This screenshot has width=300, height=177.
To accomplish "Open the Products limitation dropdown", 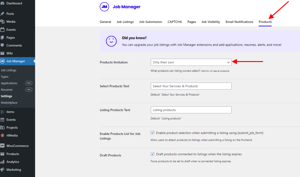I will [191, 62].
